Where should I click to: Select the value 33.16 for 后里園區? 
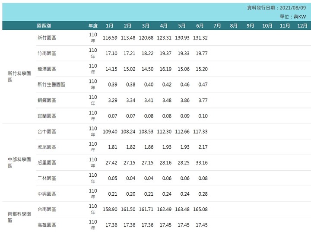202,163
